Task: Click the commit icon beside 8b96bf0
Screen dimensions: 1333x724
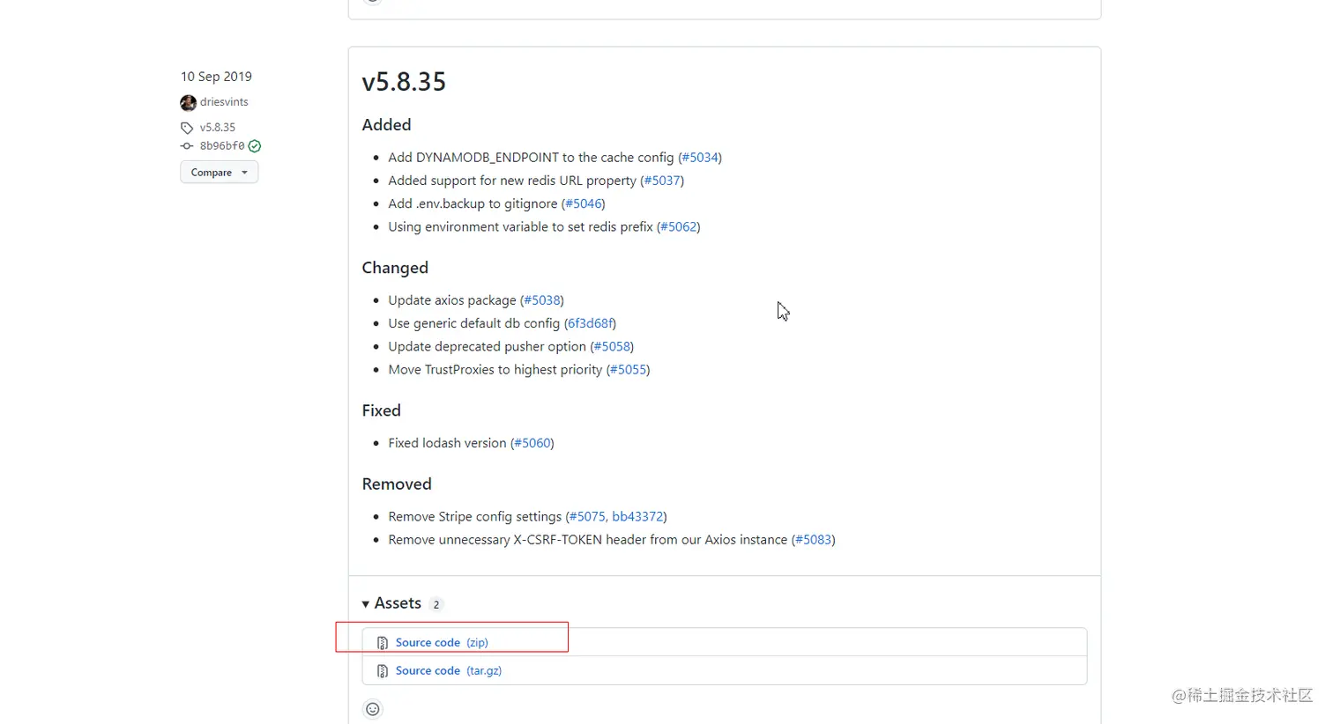Action: pyautogui.click(x=187, y=146)
